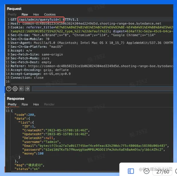Click the "ID":1 response line

tap(29, 126)
